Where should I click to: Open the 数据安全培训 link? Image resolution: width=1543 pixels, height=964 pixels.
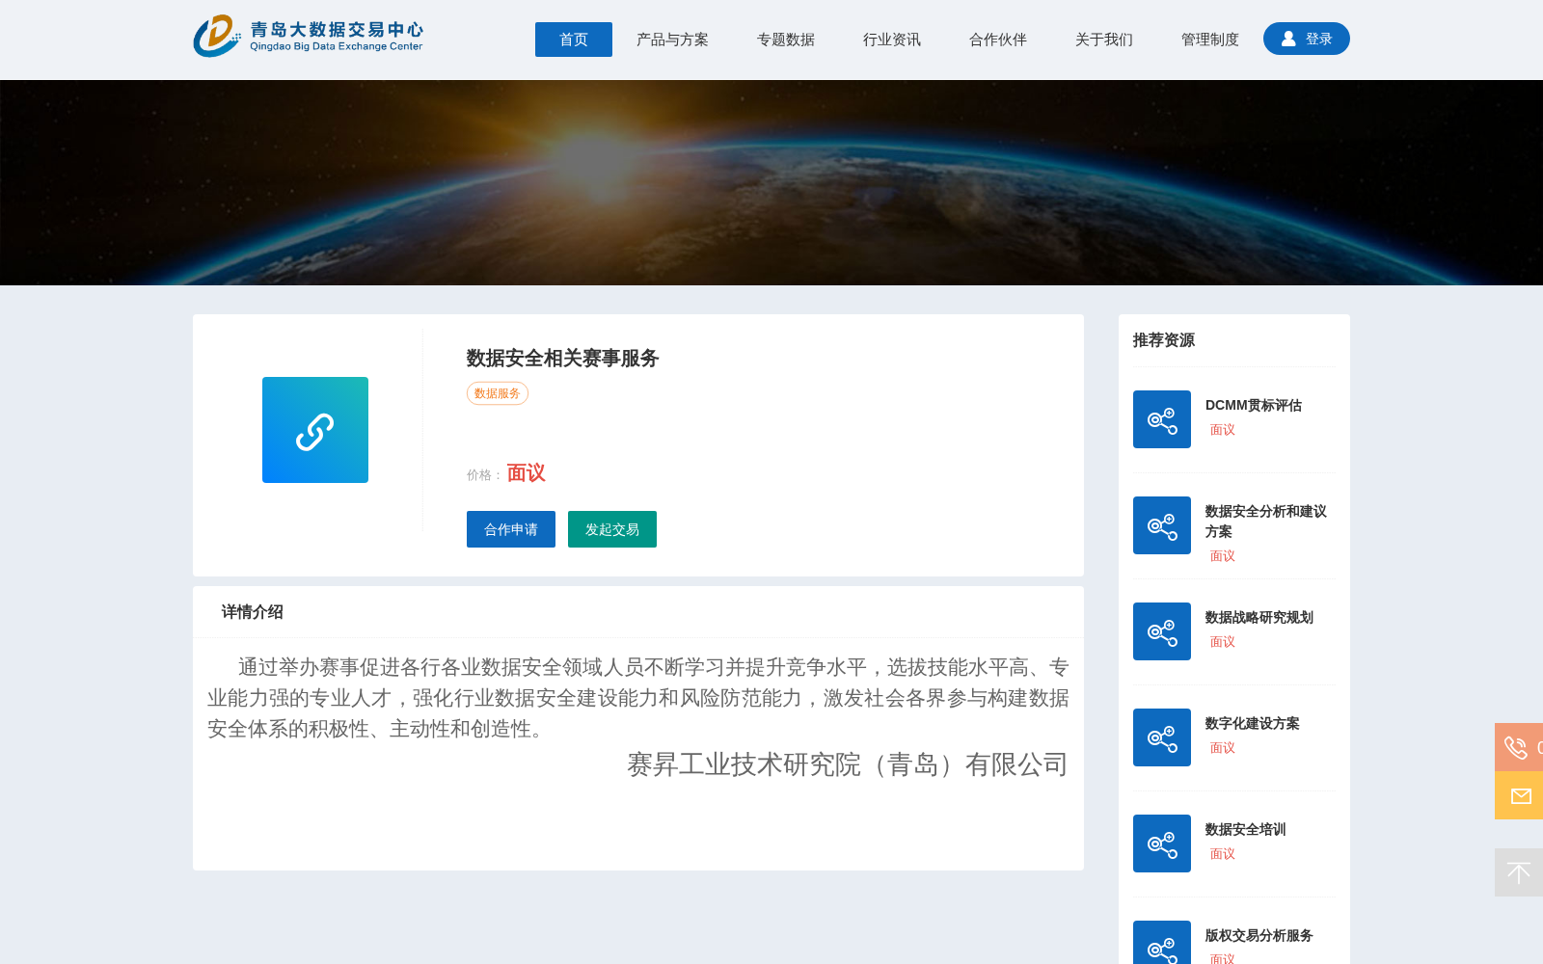click(x=1246, y=829)
